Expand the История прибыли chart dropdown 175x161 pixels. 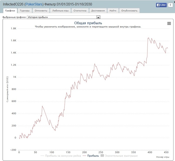point(63,17)
